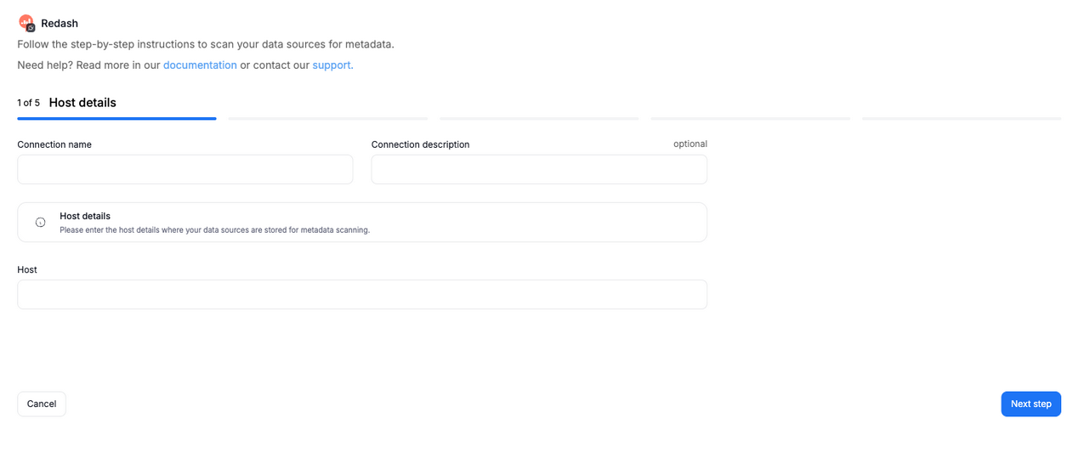Click the info icon in Host details notice
The width and height of the screenshot is (1084, 475).
tap(40, 223)
